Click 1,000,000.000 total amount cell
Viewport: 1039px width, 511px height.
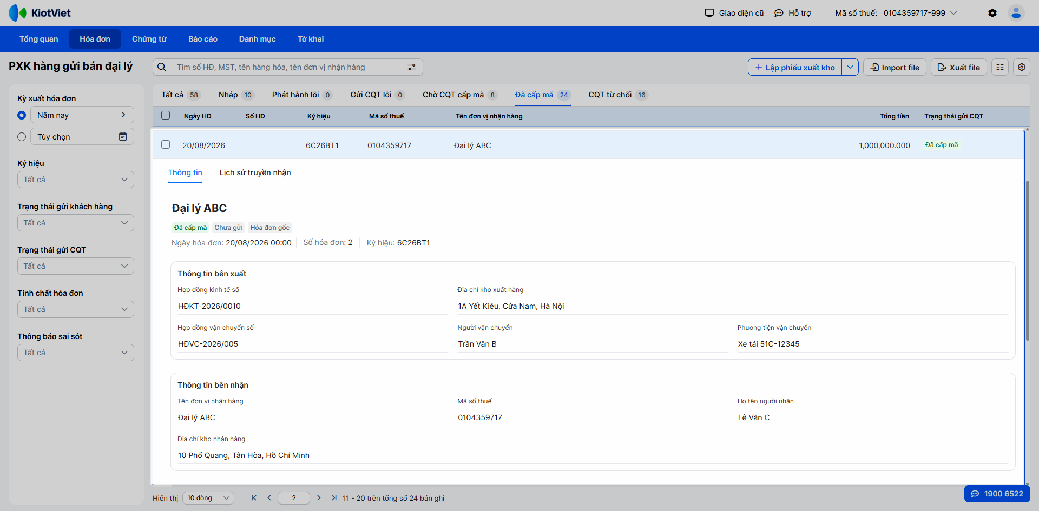click(884, 145)
